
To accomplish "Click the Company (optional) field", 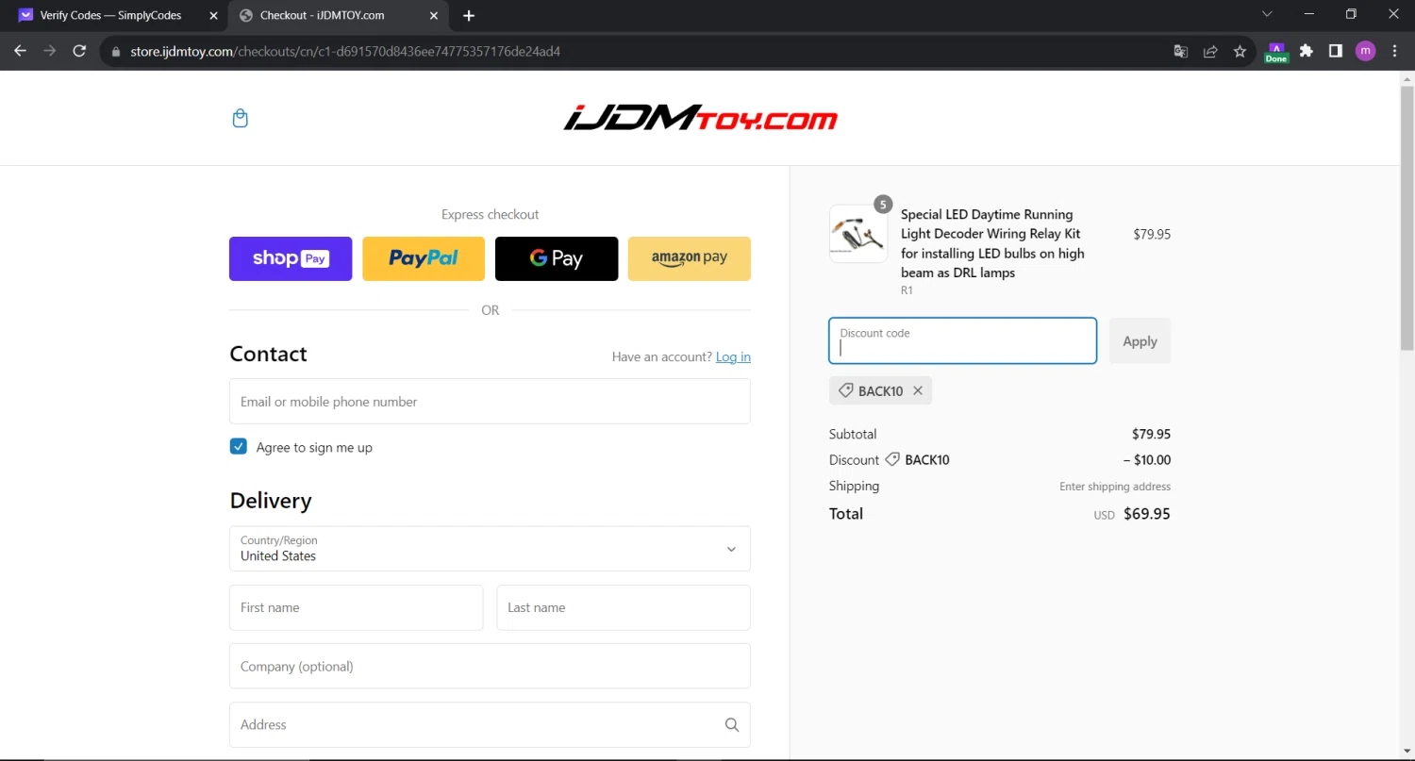I will coord(490,666).
